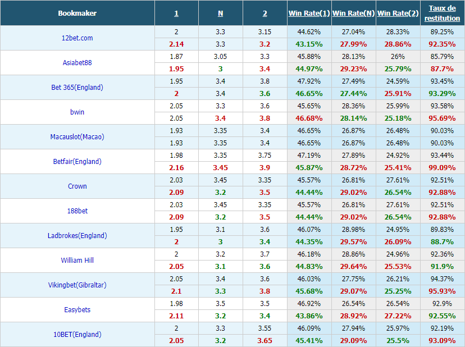Open the Bet 365(England) link
This screenshot has height=347, width=465.
(77, 87)
